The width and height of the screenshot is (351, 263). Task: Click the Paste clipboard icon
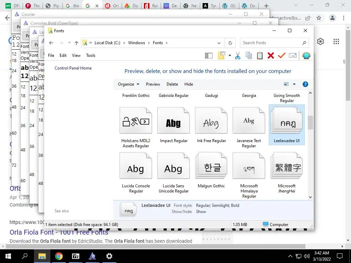(260, 55)
